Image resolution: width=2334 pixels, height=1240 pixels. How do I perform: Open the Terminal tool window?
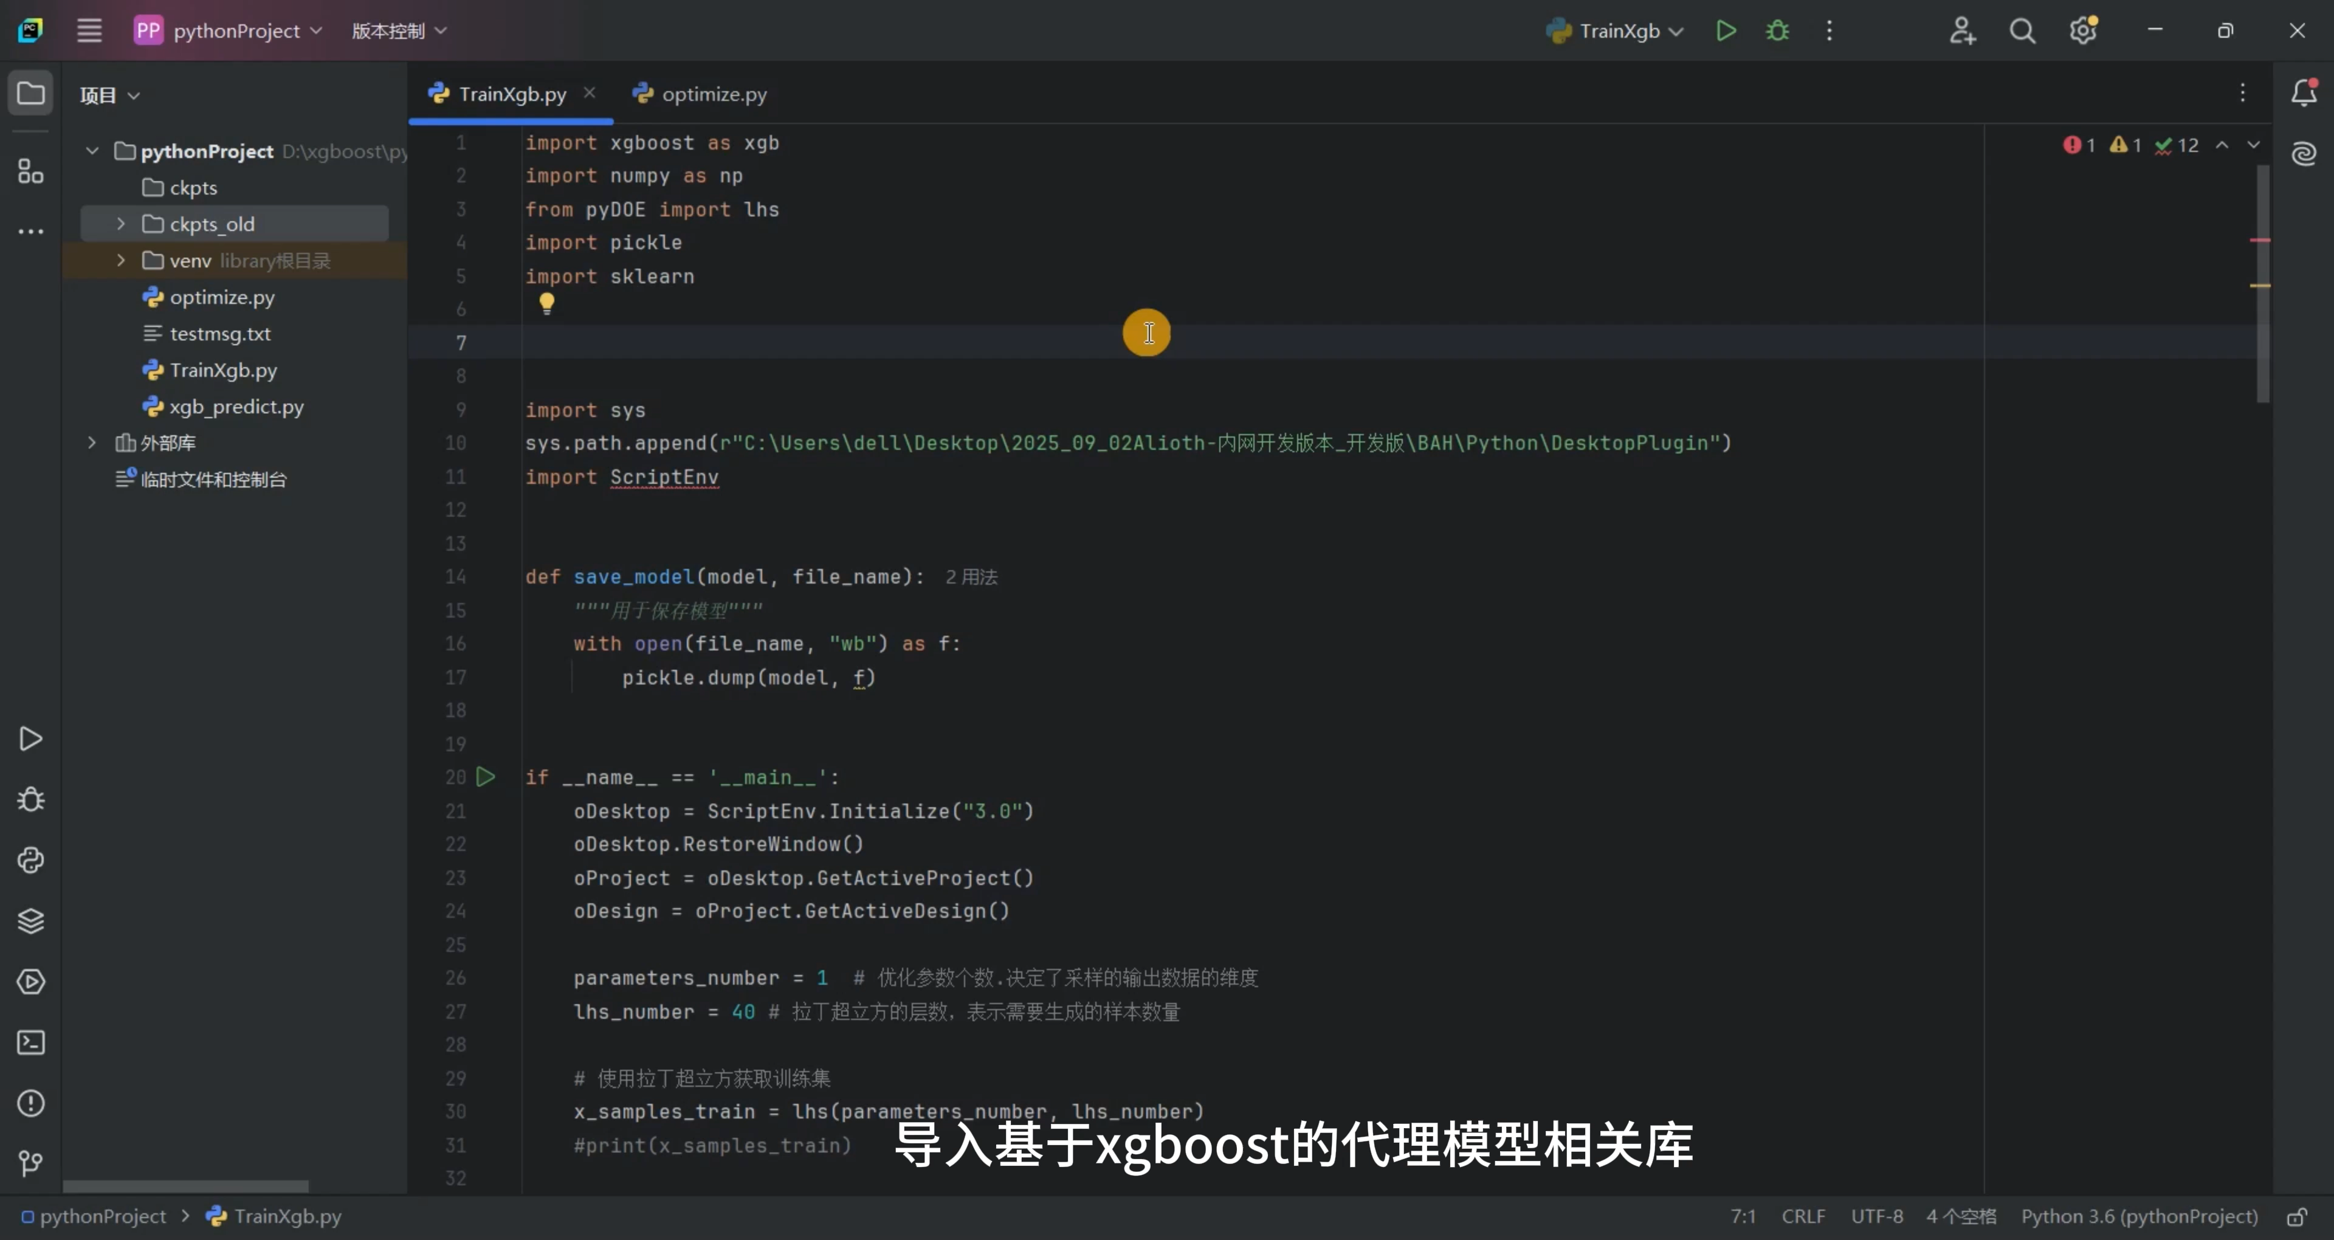pyautogui.click(x=31, y=1042)
